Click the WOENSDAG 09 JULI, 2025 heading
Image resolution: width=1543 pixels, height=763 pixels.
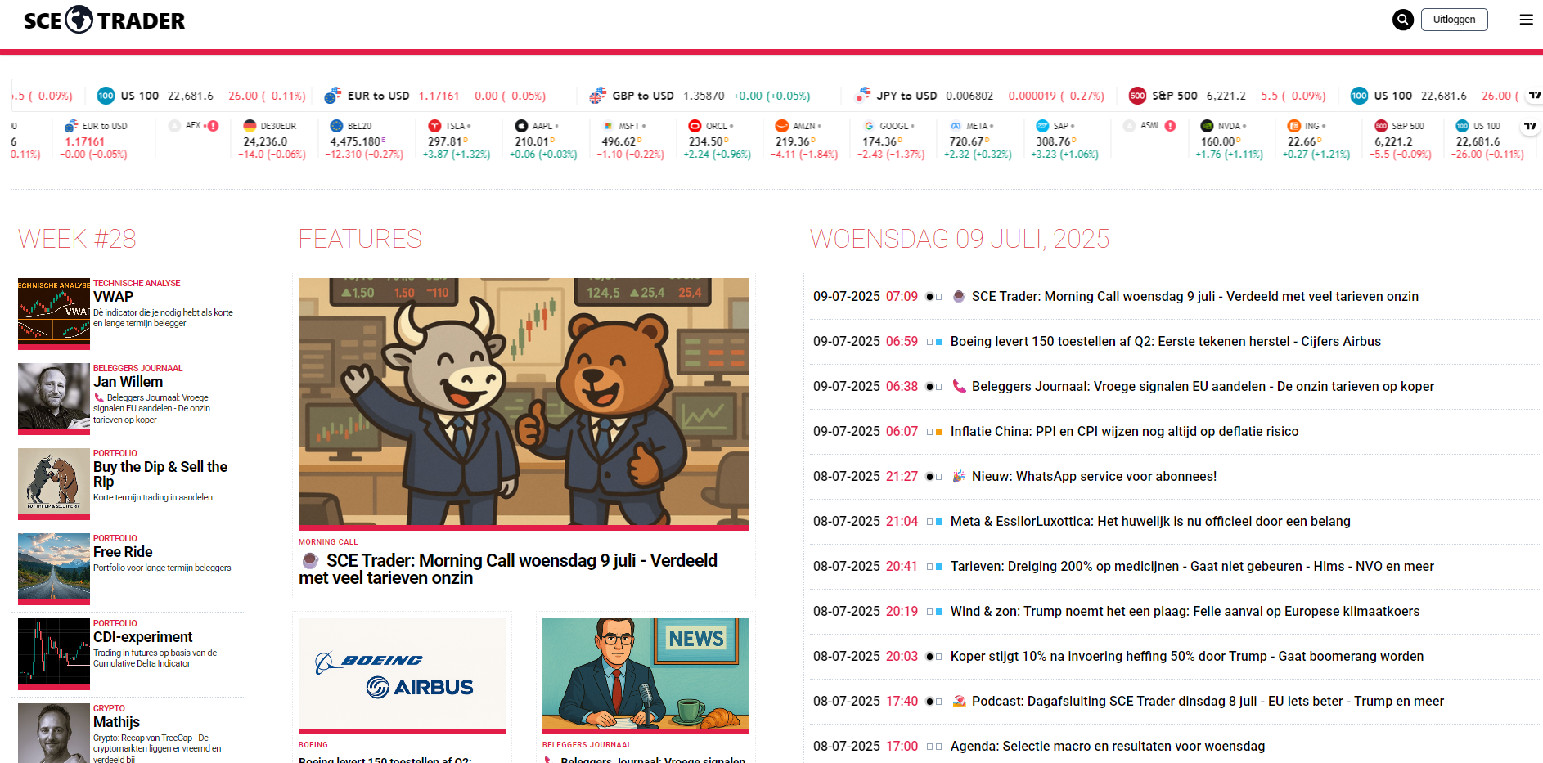pos(960,239)
